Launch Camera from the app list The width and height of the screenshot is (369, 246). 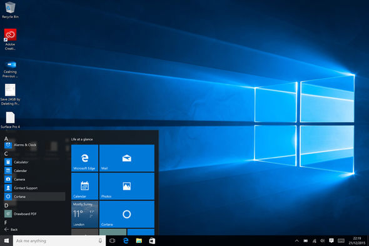point(34,179)
